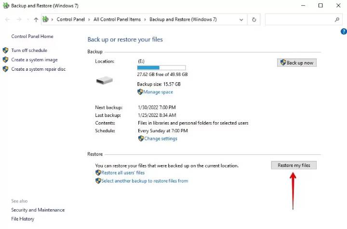
Task: Click the Restore my files button
Action: 294,165
